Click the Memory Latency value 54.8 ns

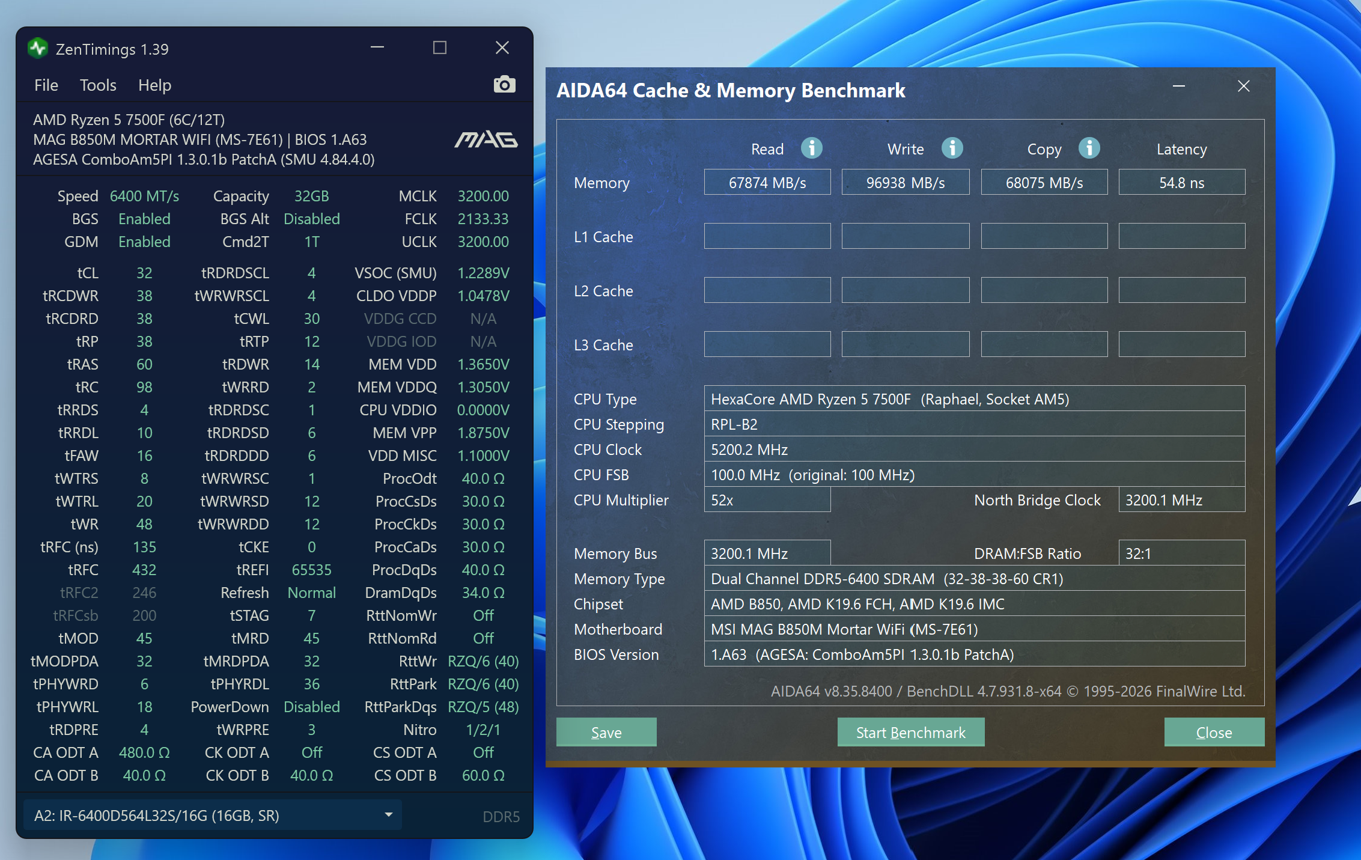point(1182,182)
